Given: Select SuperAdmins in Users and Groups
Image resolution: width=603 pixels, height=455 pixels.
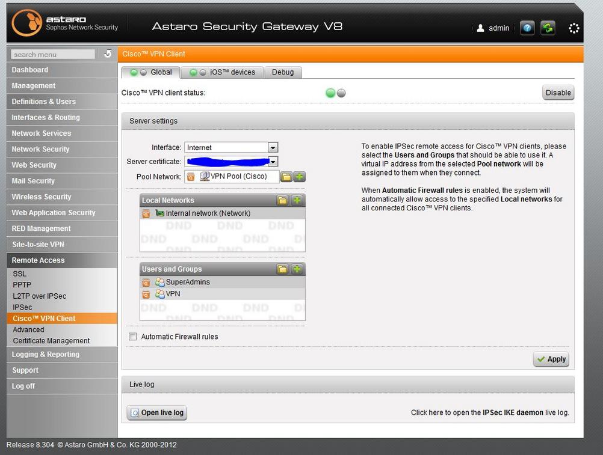Looking at the screenshot, I should [x=223, y=282].
